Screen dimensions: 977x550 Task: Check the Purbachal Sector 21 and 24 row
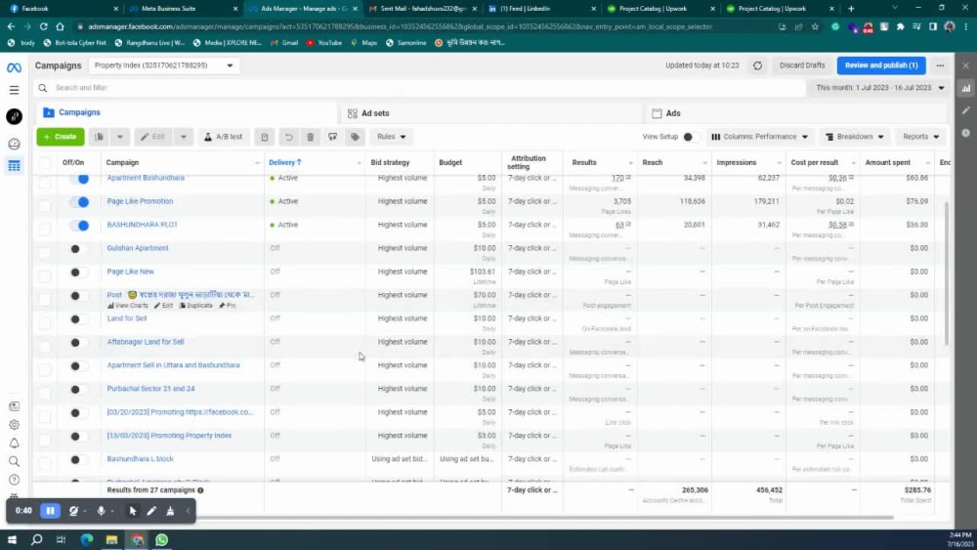pyautogui.click(x=45, y=393)
